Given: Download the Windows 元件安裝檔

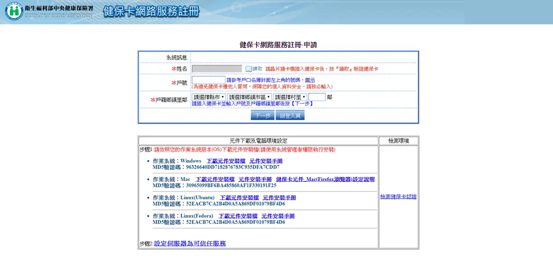Looking at the screenshot, I should point(226,161).
